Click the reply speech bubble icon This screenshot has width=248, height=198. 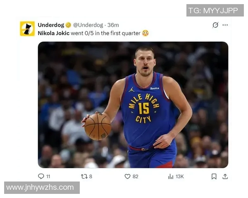(41, 176)
